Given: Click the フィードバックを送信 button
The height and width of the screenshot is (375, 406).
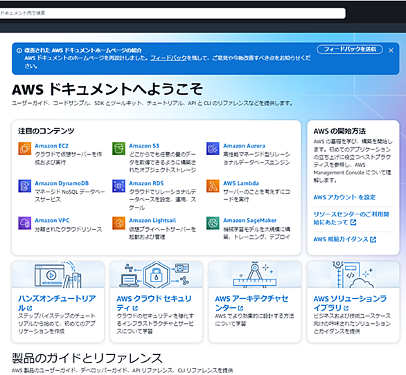Looking at the screenshot, I should click(350, 49).
